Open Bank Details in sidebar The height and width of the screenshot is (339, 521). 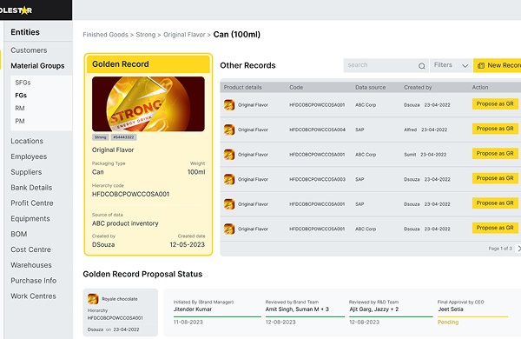point(31,188)
